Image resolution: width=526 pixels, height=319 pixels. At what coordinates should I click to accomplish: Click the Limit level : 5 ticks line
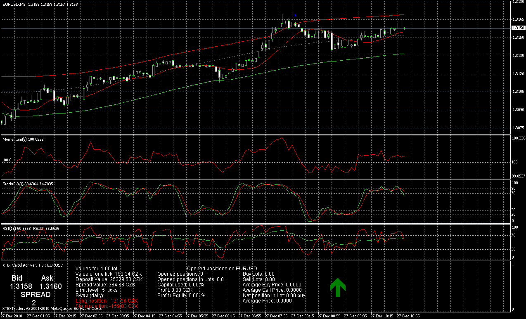click(x=97, y=290)
